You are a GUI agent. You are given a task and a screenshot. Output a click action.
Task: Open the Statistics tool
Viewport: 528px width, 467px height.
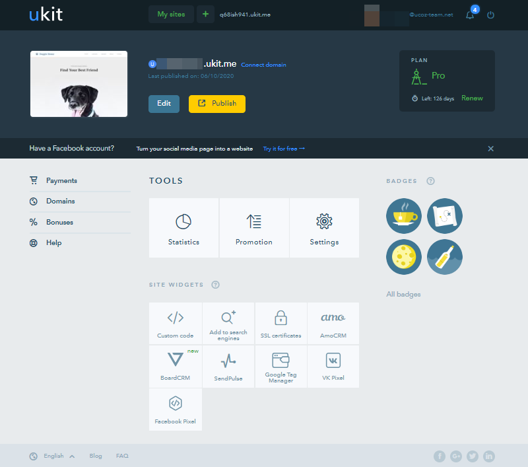click(x=183, y=228)
